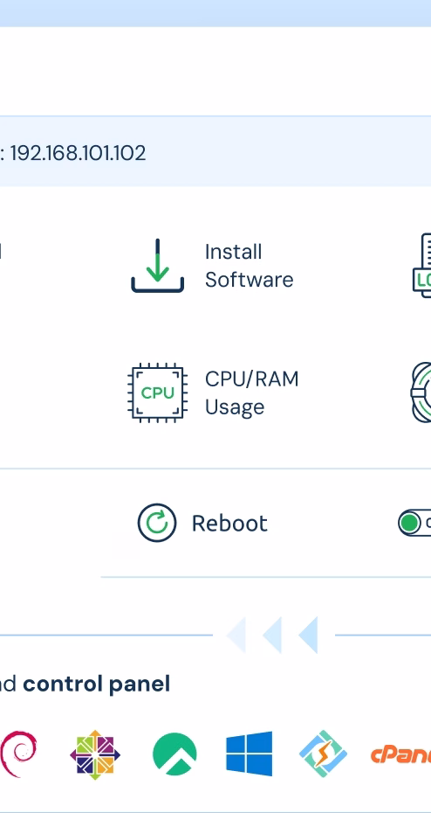Click the circular Reboot arrow icon
This screenshot has width=431, height=813.
tap(157, 523)
